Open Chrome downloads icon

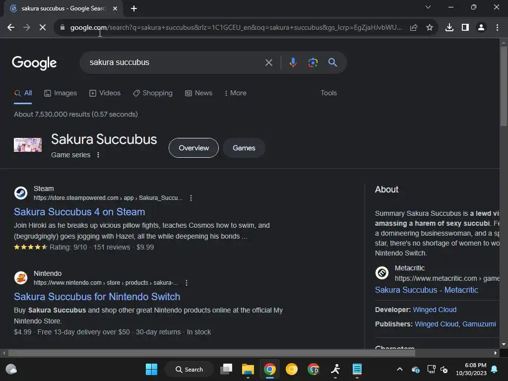(449, 28)
